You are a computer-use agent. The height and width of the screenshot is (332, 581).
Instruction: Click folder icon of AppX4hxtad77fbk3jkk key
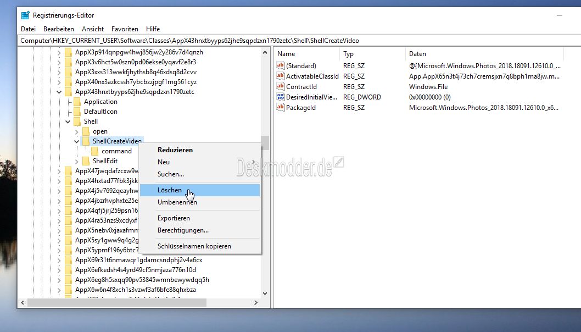(68, 181)
